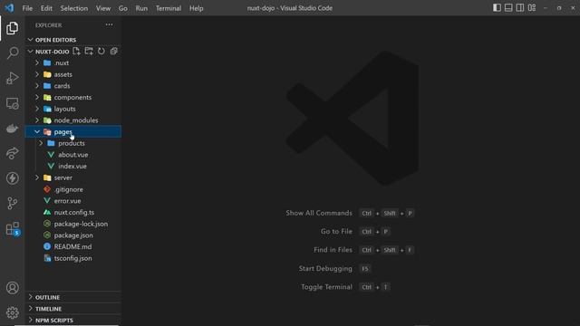
Task: Click the Nuxt icon beside nuxt.config.ts
Action: (47, 212)
